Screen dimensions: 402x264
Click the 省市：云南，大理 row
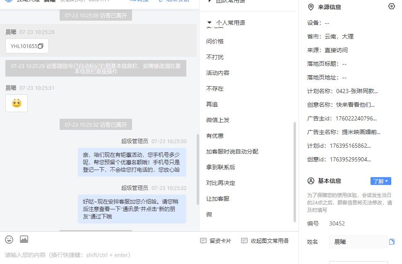(330, 36)
